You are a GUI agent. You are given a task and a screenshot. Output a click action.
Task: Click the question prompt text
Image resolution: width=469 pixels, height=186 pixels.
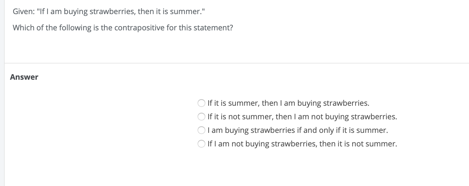123,27
